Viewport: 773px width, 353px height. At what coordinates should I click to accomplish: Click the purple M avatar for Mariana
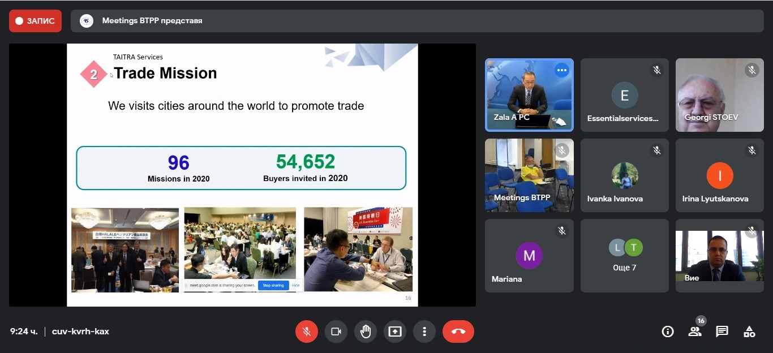[529, 255]
